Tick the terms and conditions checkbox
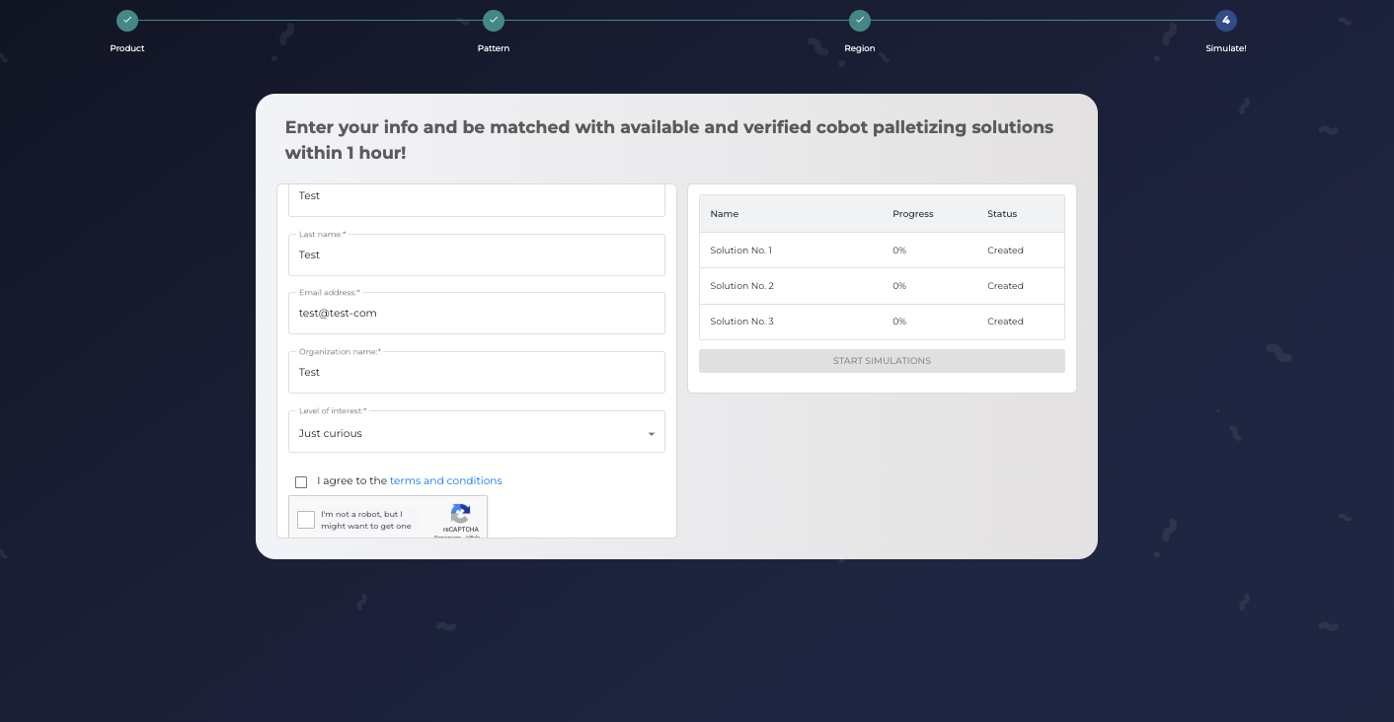The width and height of the screenshot is (1394, 722). tap(301, 482)
